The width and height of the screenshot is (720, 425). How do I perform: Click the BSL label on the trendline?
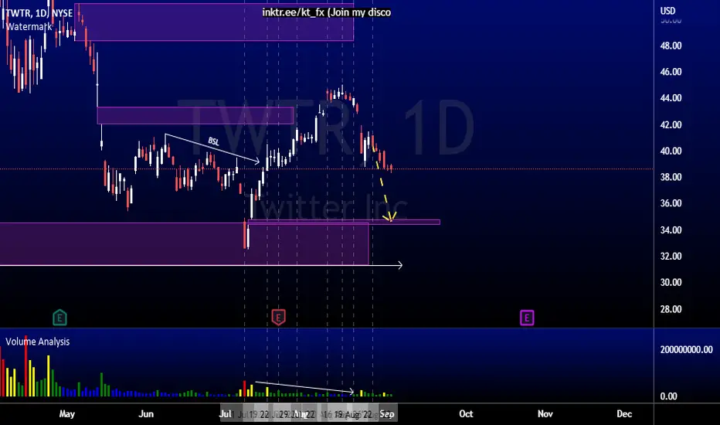tap(213, 141)
